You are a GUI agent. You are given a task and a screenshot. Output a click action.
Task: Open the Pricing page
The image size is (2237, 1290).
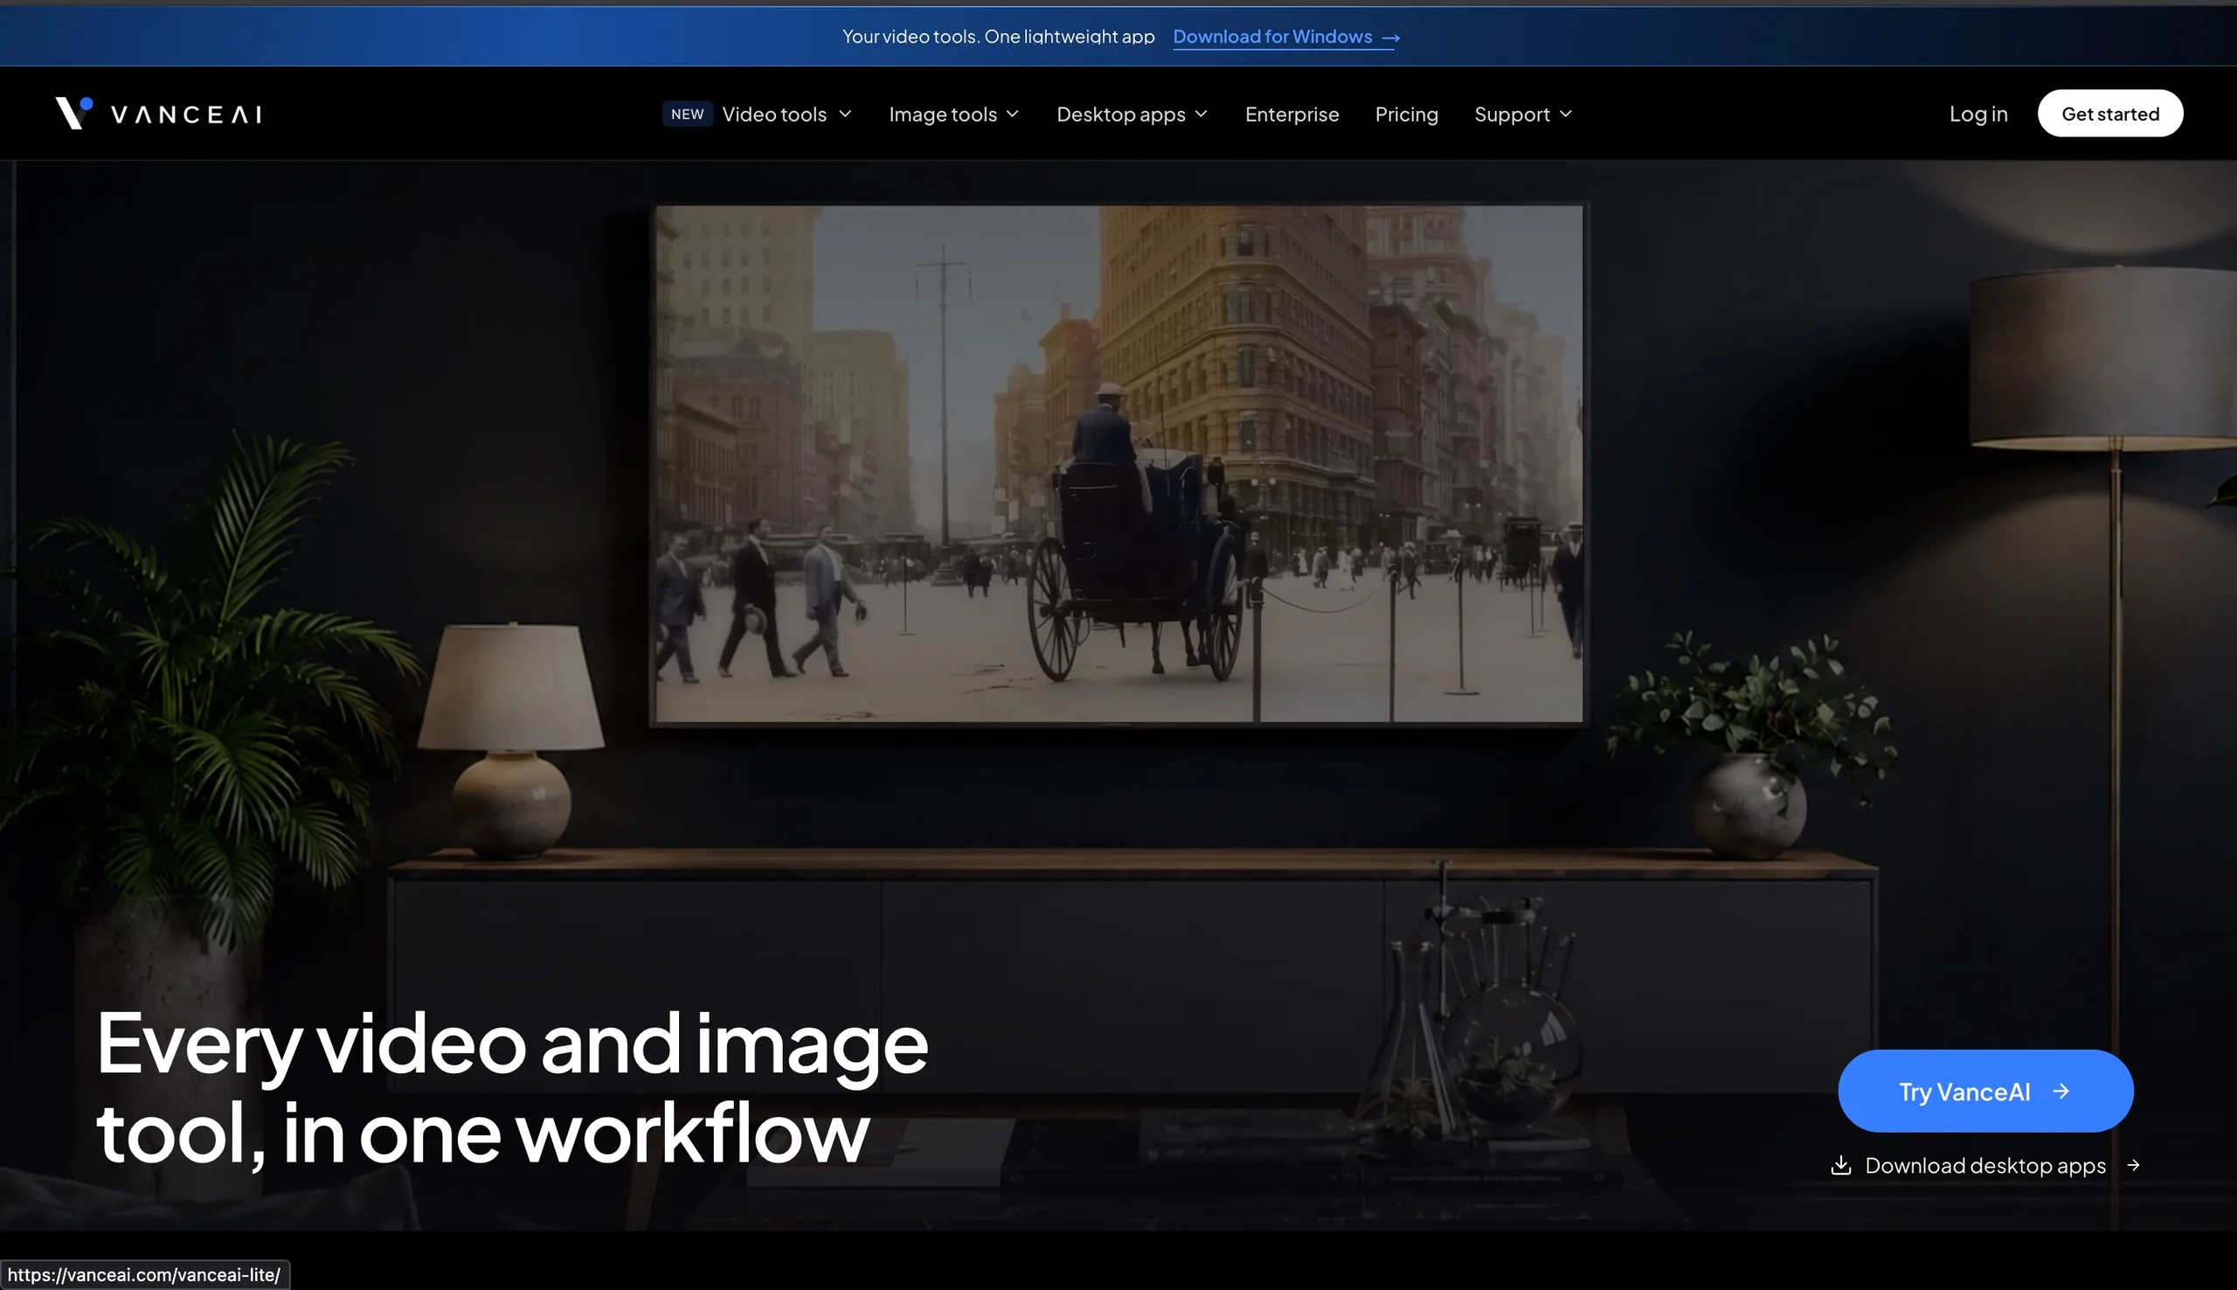1406,114
